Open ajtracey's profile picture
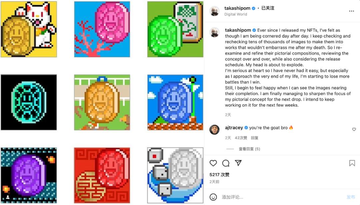 tap(214, 130)
